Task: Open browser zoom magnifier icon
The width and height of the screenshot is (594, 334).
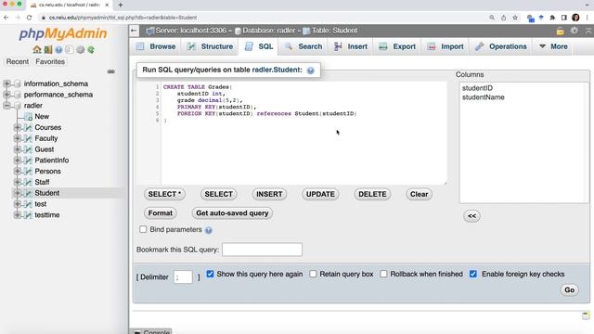Action: tap(492, 18)
